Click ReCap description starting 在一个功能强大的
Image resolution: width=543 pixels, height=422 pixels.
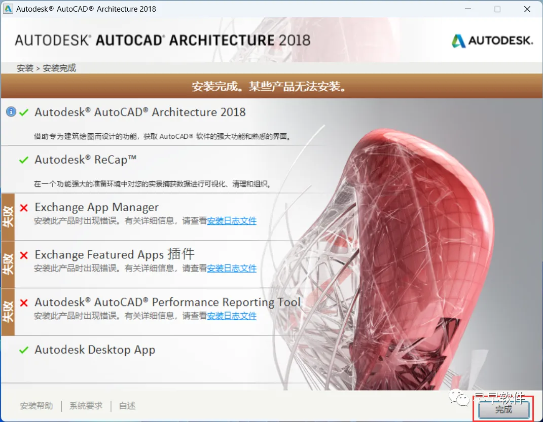coord(153,184)
